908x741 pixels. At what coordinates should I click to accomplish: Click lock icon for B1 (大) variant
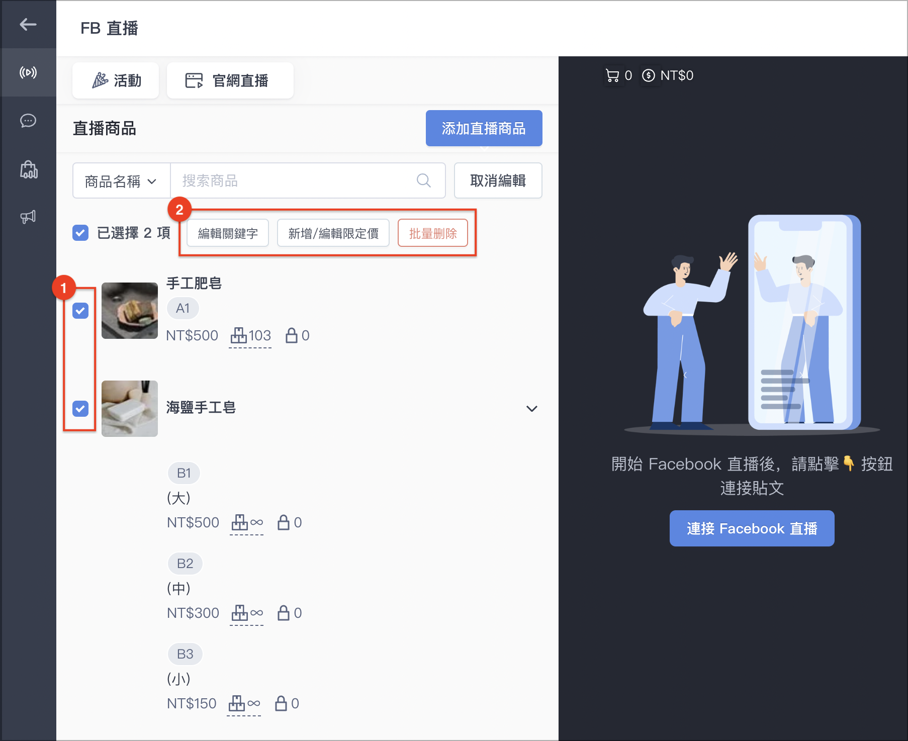pyautogui.click(x=284, y=522)
